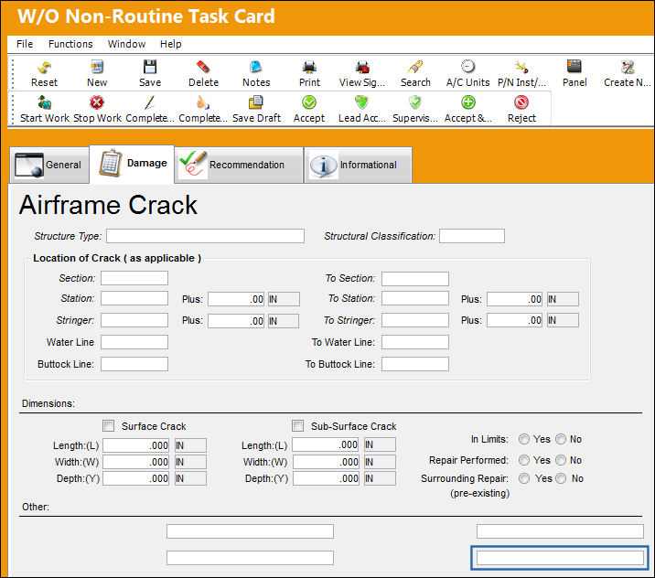Click the Stringer input field
This screenshot has height=578, width=655.
134,320
